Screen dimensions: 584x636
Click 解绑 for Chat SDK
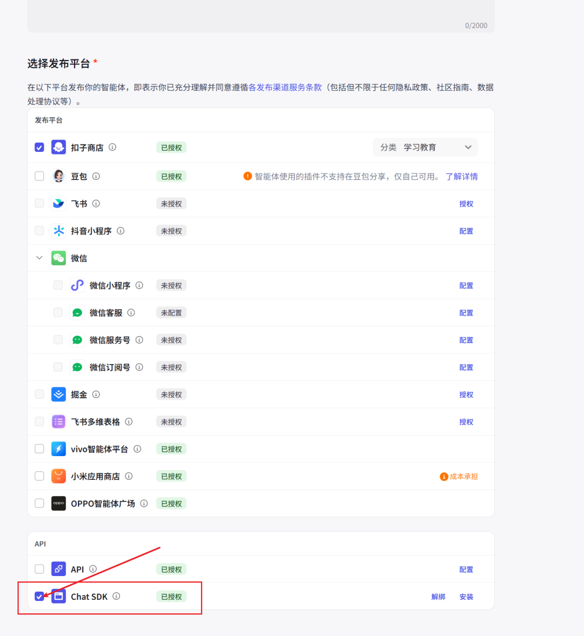click(x=438, y=596)
